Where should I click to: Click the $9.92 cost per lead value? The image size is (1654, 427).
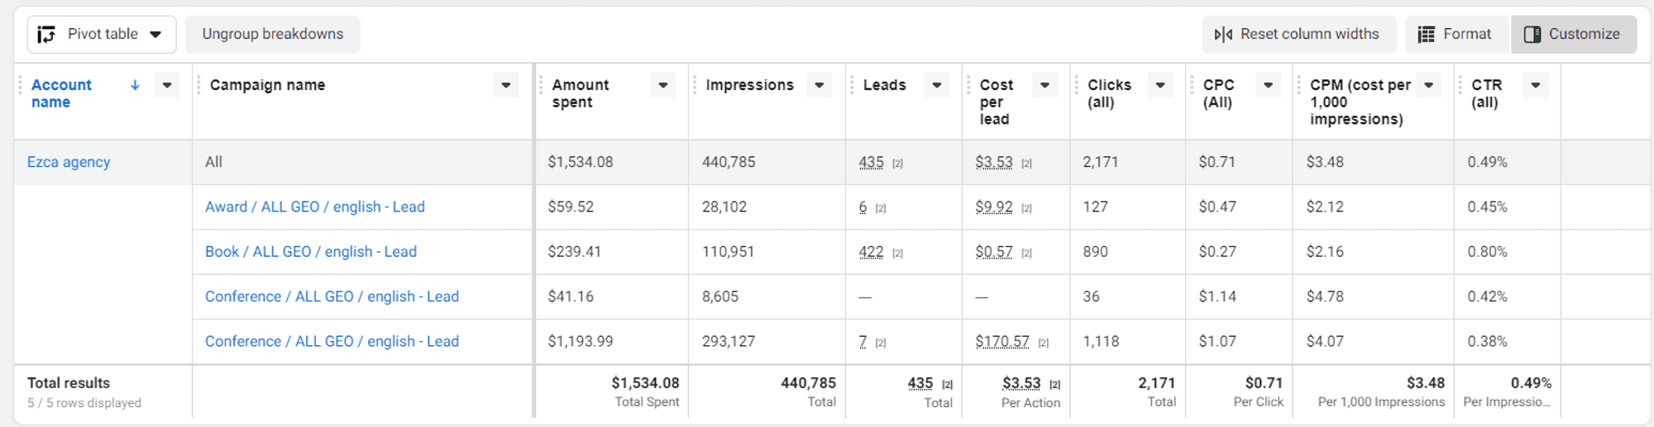(993, 206)
